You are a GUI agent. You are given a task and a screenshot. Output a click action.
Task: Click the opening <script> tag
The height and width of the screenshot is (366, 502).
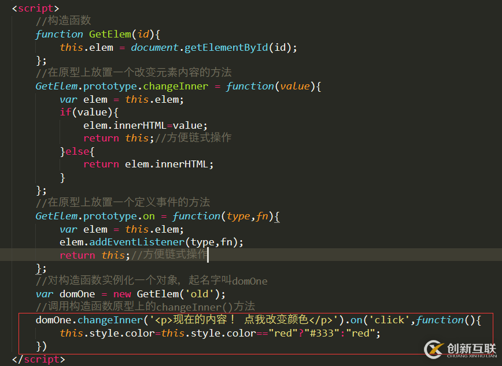click(x=35, y=8)
